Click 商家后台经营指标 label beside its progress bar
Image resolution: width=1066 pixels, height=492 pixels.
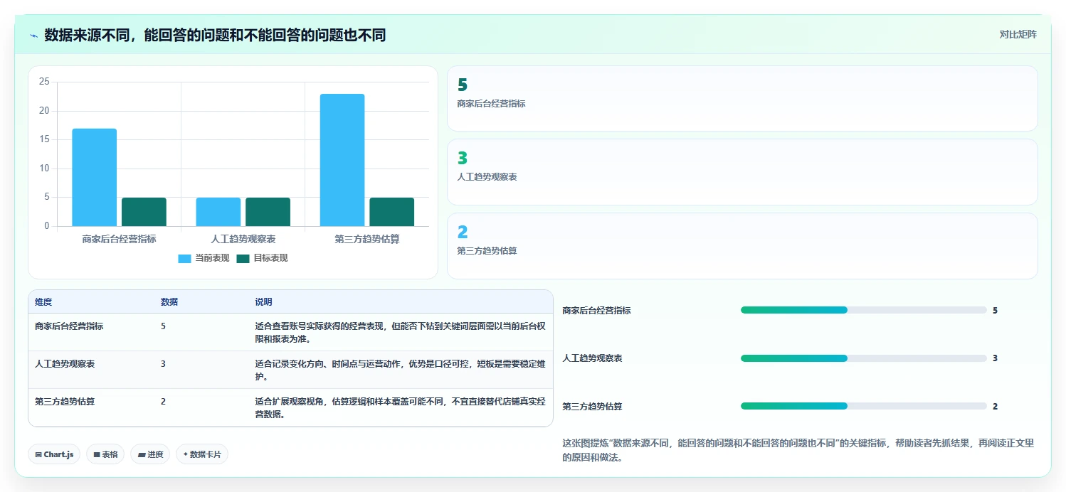pos(596,311)
